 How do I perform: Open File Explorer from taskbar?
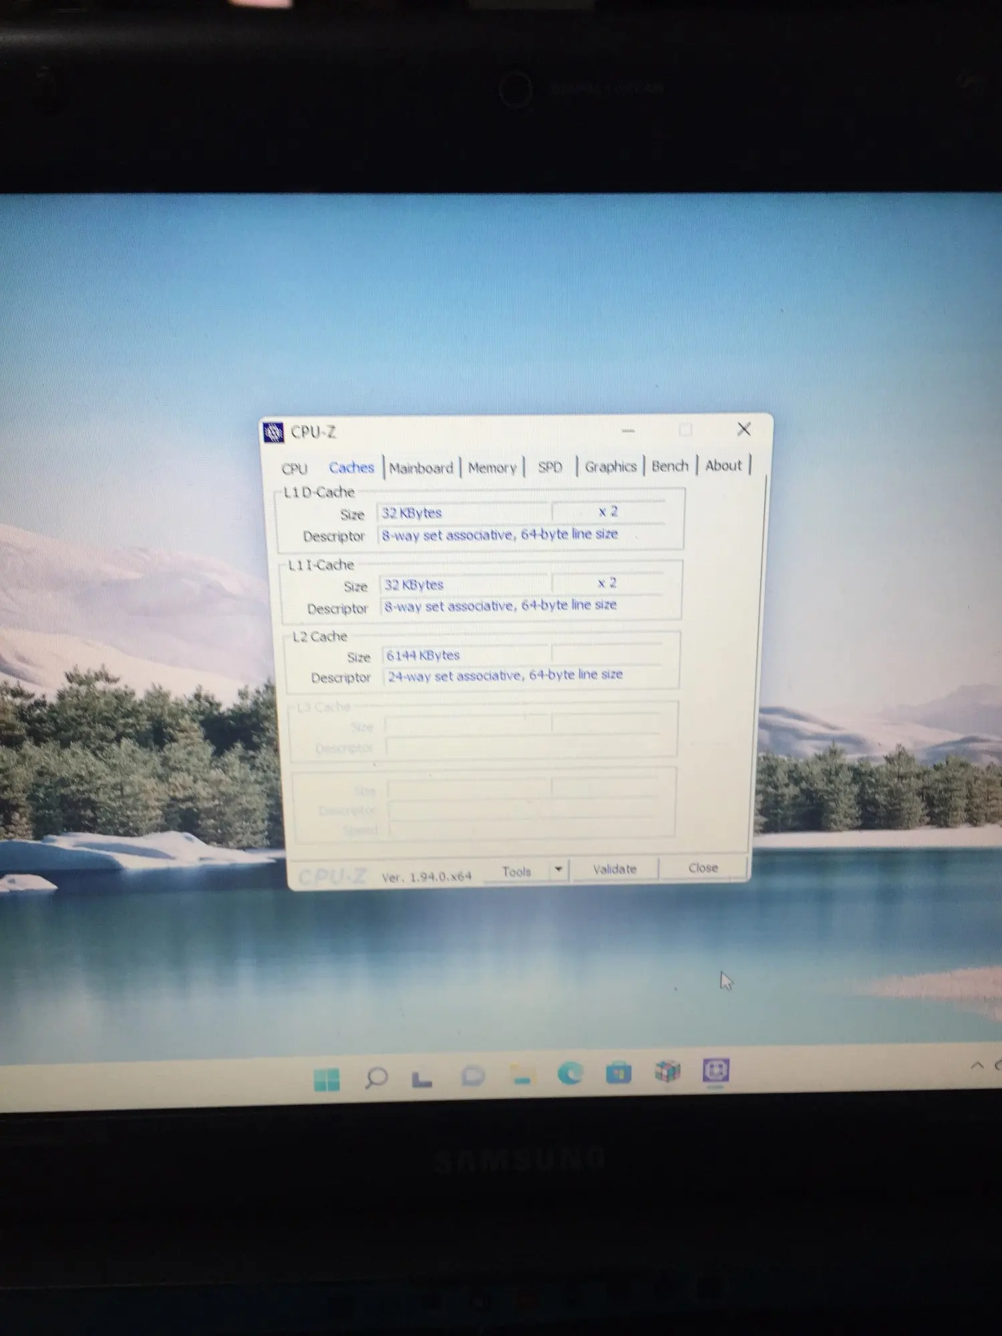pyautogui.click(x=522, y=1075)
